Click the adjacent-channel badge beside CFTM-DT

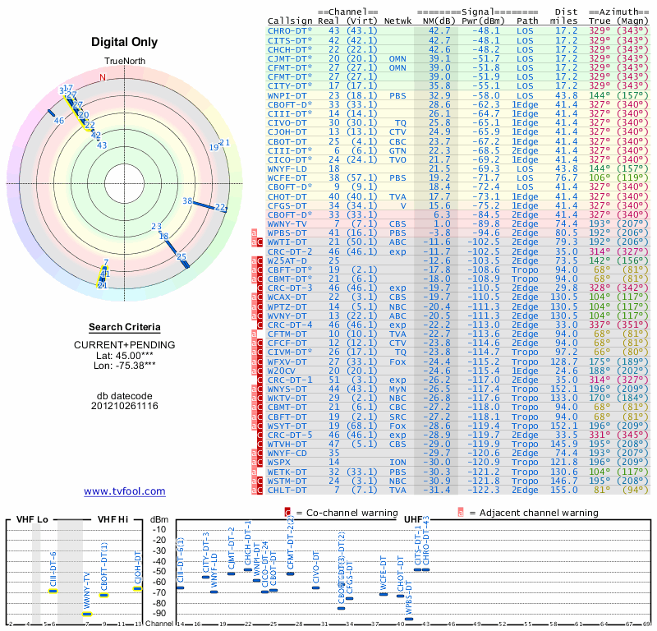pos(254,334)
